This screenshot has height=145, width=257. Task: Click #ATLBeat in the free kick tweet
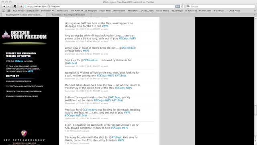tap(81, 116)
